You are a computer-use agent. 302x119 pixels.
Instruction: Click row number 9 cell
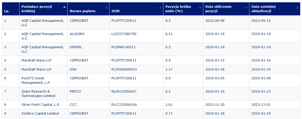click(x=11, y=114)
